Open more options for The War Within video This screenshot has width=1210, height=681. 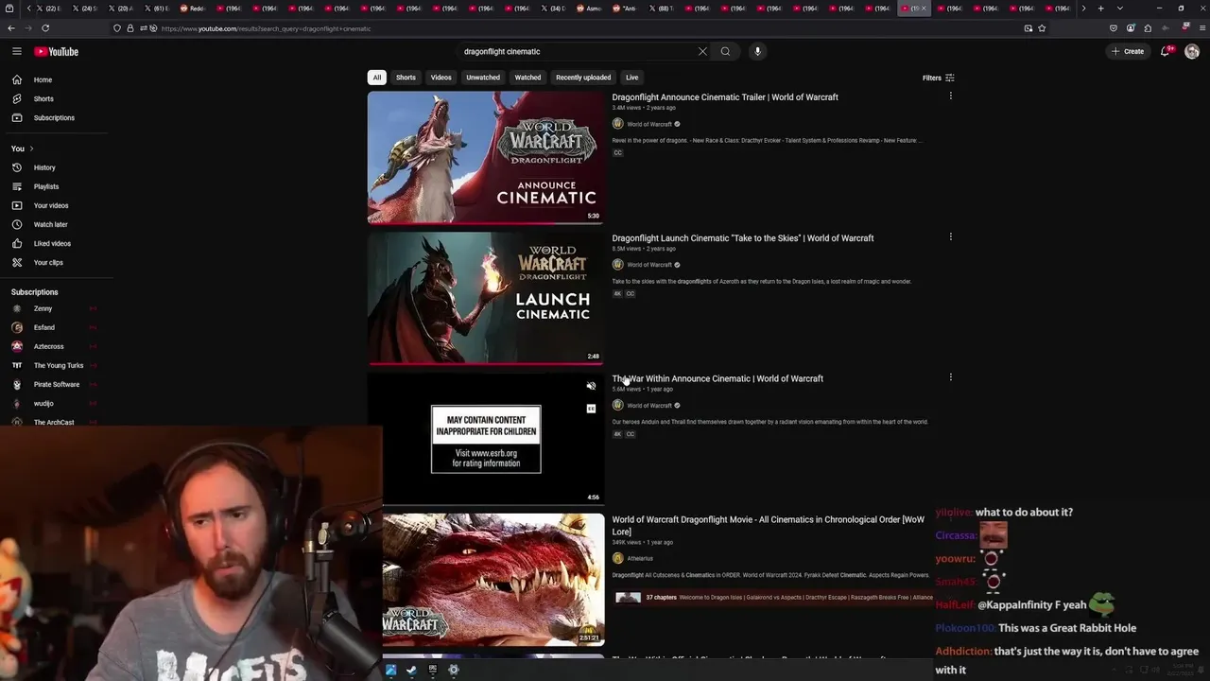[950, 377]
